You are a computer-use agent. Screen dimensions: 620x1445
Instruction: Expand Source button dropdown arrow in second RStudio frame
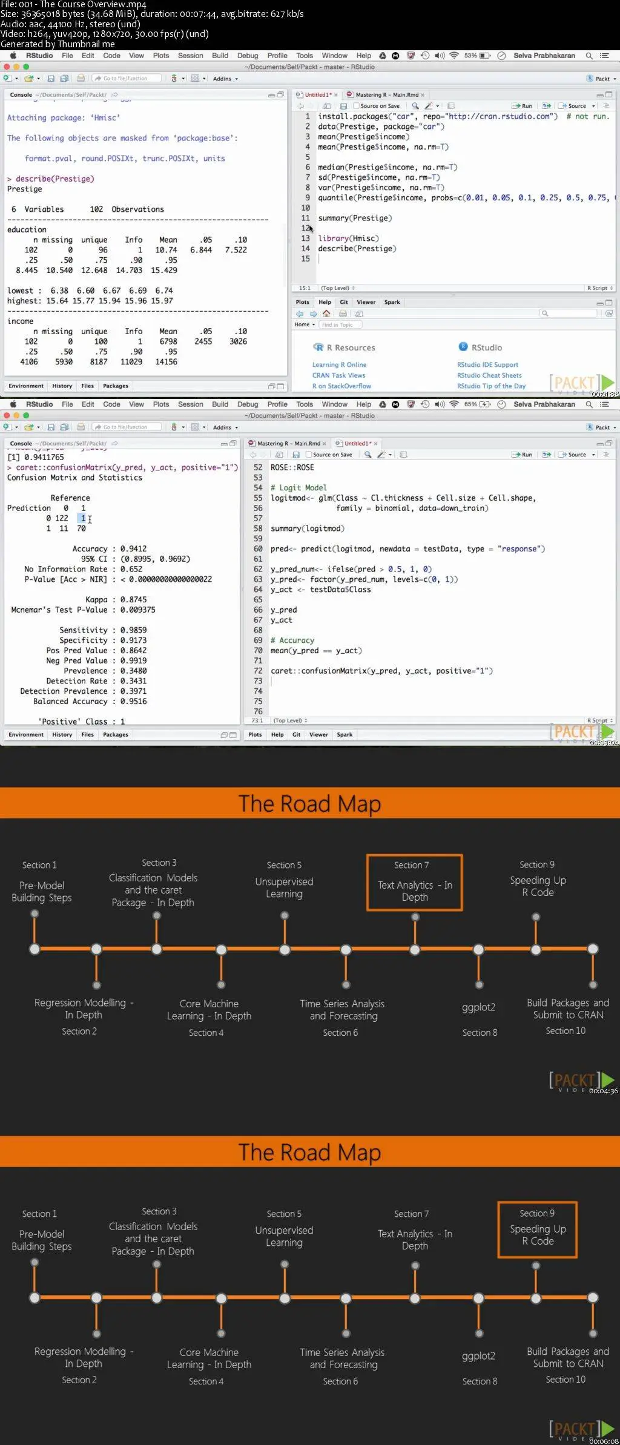[594, 455]
